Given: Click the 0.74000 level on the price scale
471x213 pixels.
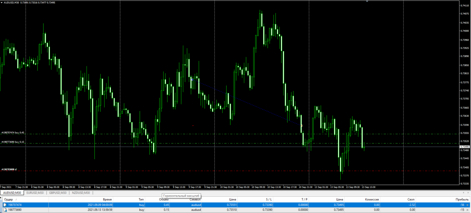Looking at the screenshot, I should (465, 31).
